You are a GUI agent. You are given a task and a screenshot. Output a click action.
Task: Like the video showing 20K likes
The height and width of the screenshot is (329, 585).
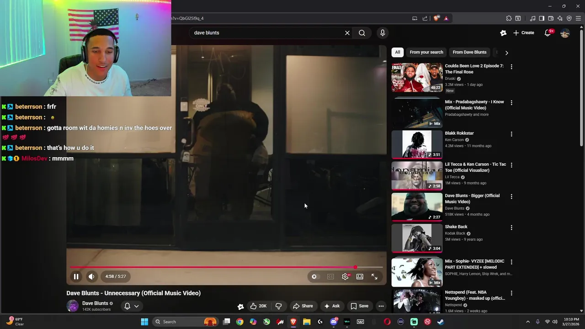pos(259,306)
